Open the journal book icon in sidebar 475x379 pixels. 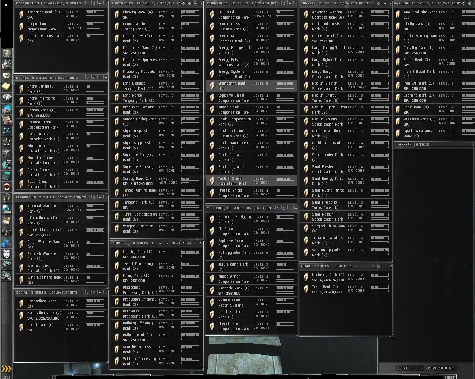[x=6, y=220]
